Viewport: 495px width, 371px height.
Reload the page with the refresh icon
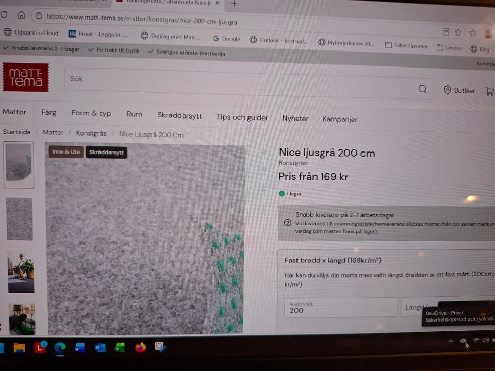coord(4,14)
